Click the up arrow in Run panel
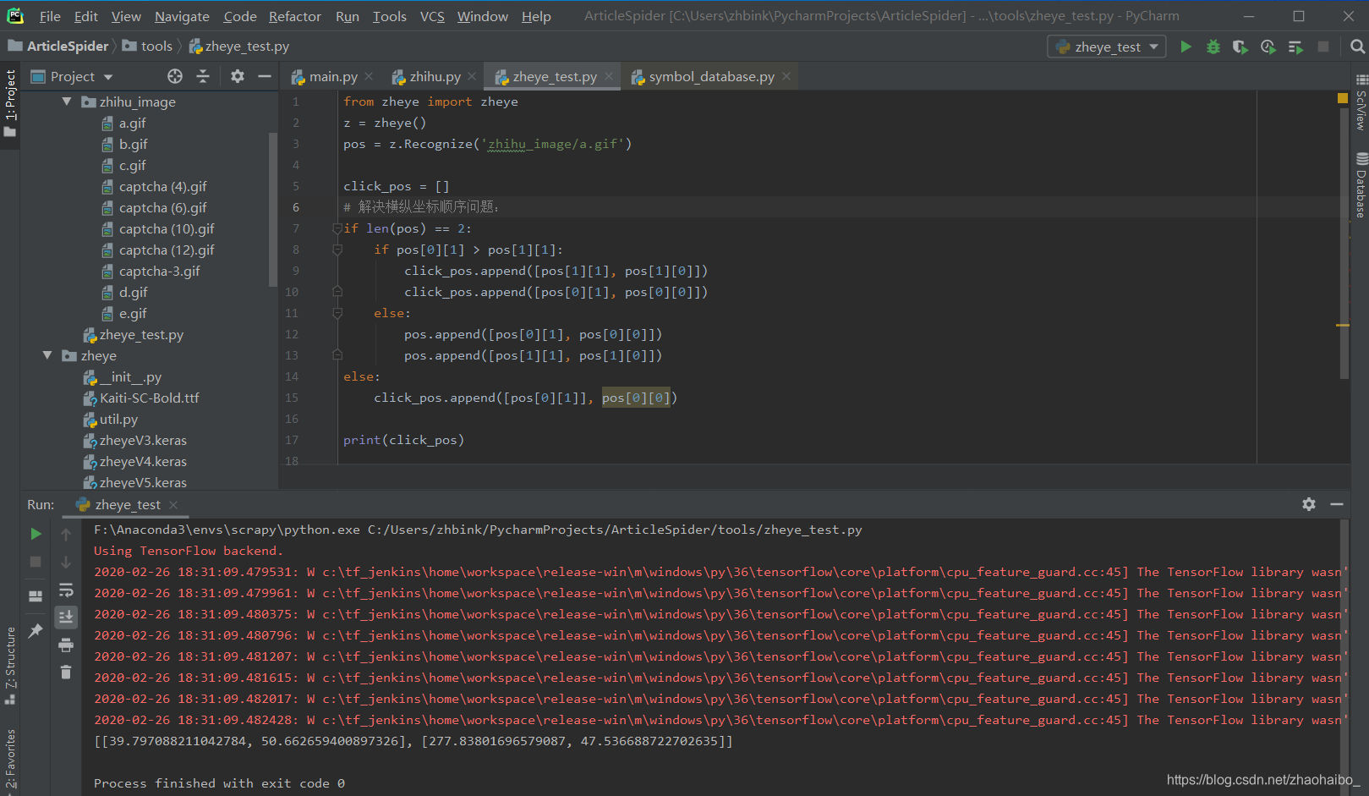 click(66, 534)
